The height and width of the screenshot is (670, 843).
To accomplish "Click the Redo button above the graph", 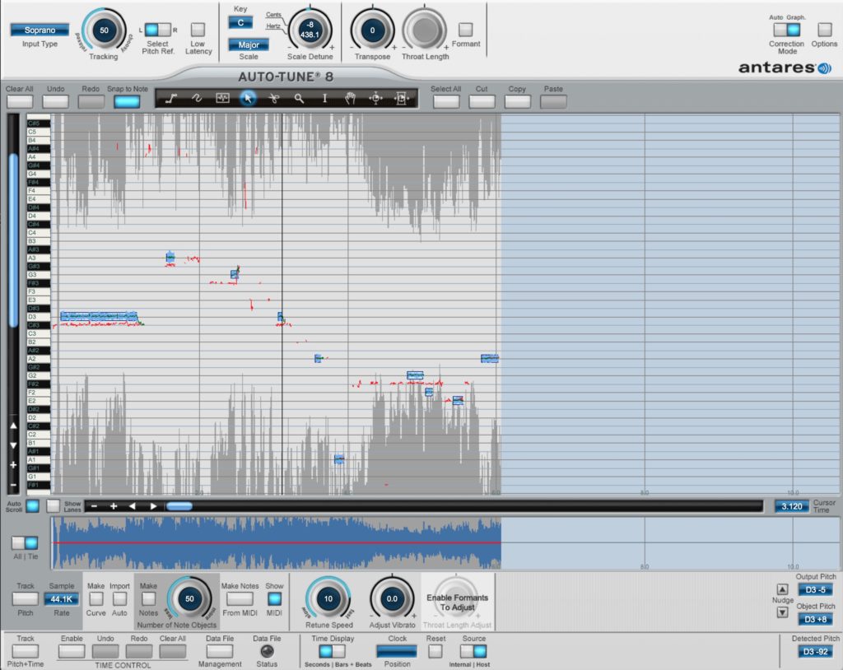I will (x=91, y=101).
